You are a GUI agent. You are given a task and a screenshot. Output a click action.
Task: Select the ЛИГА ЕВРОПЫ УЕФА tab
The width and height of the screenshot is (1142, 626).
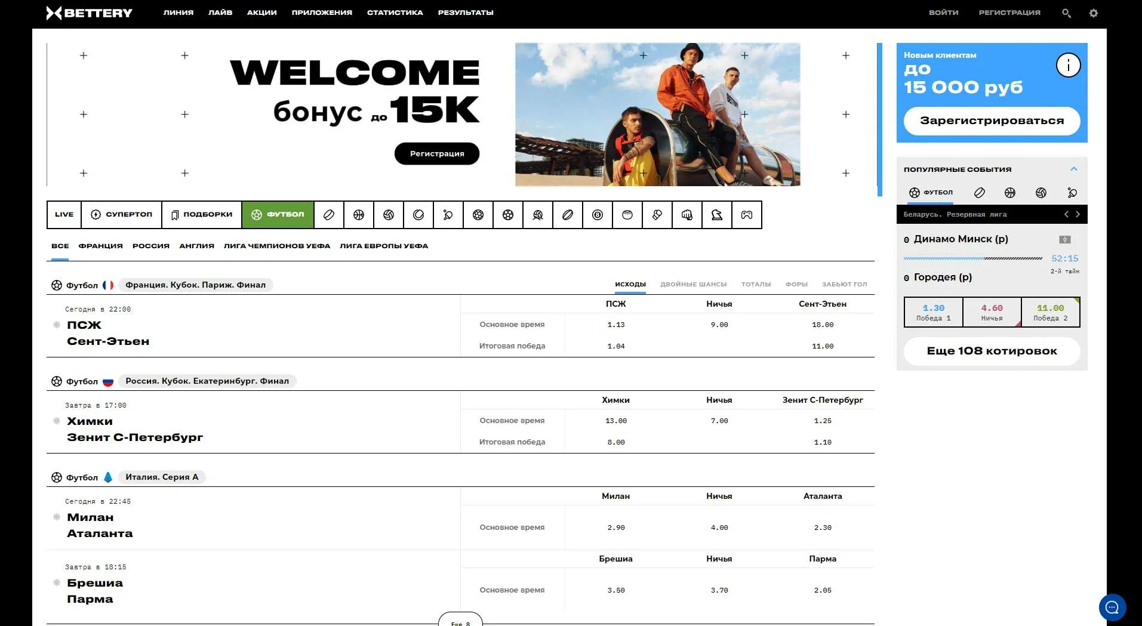click(x=384, y=246)
